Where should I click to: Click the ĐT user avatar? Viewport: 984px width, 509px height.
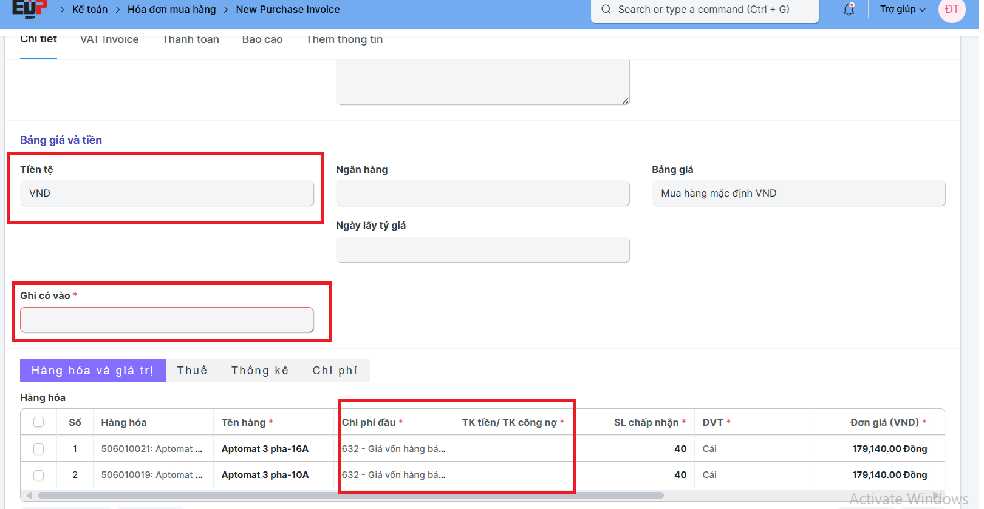[x=952, y=10]
